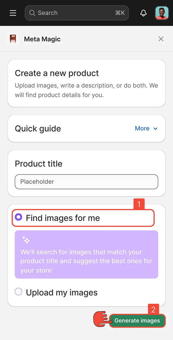Open notifications via the bell icon
This screenshot has width=173, height=340.
pyautogui.click(x=144, y=13)
